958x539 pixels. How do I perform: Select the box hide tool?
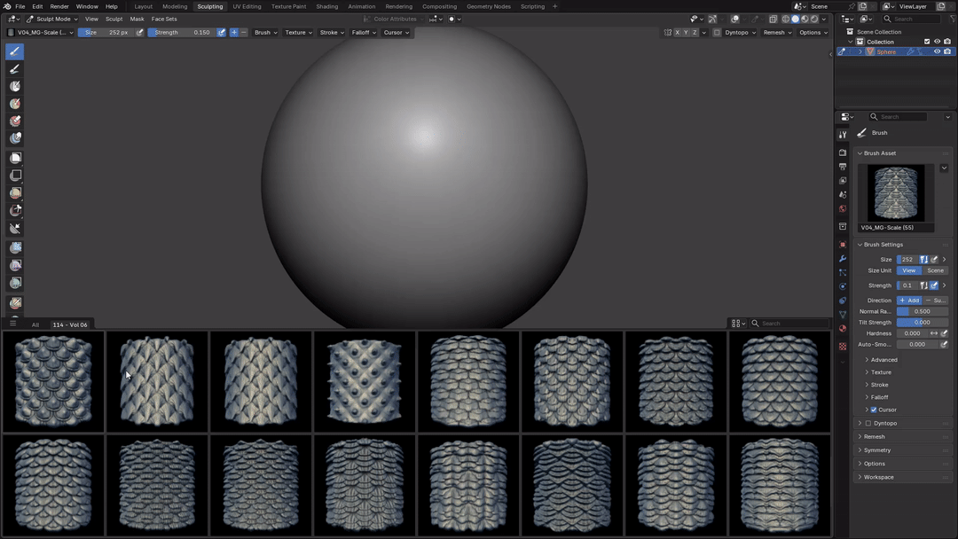15,176
